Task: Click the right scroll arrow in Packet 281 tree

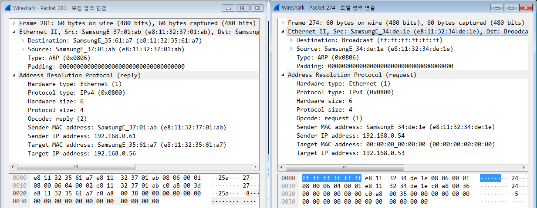Action: [x=256, y=167]
